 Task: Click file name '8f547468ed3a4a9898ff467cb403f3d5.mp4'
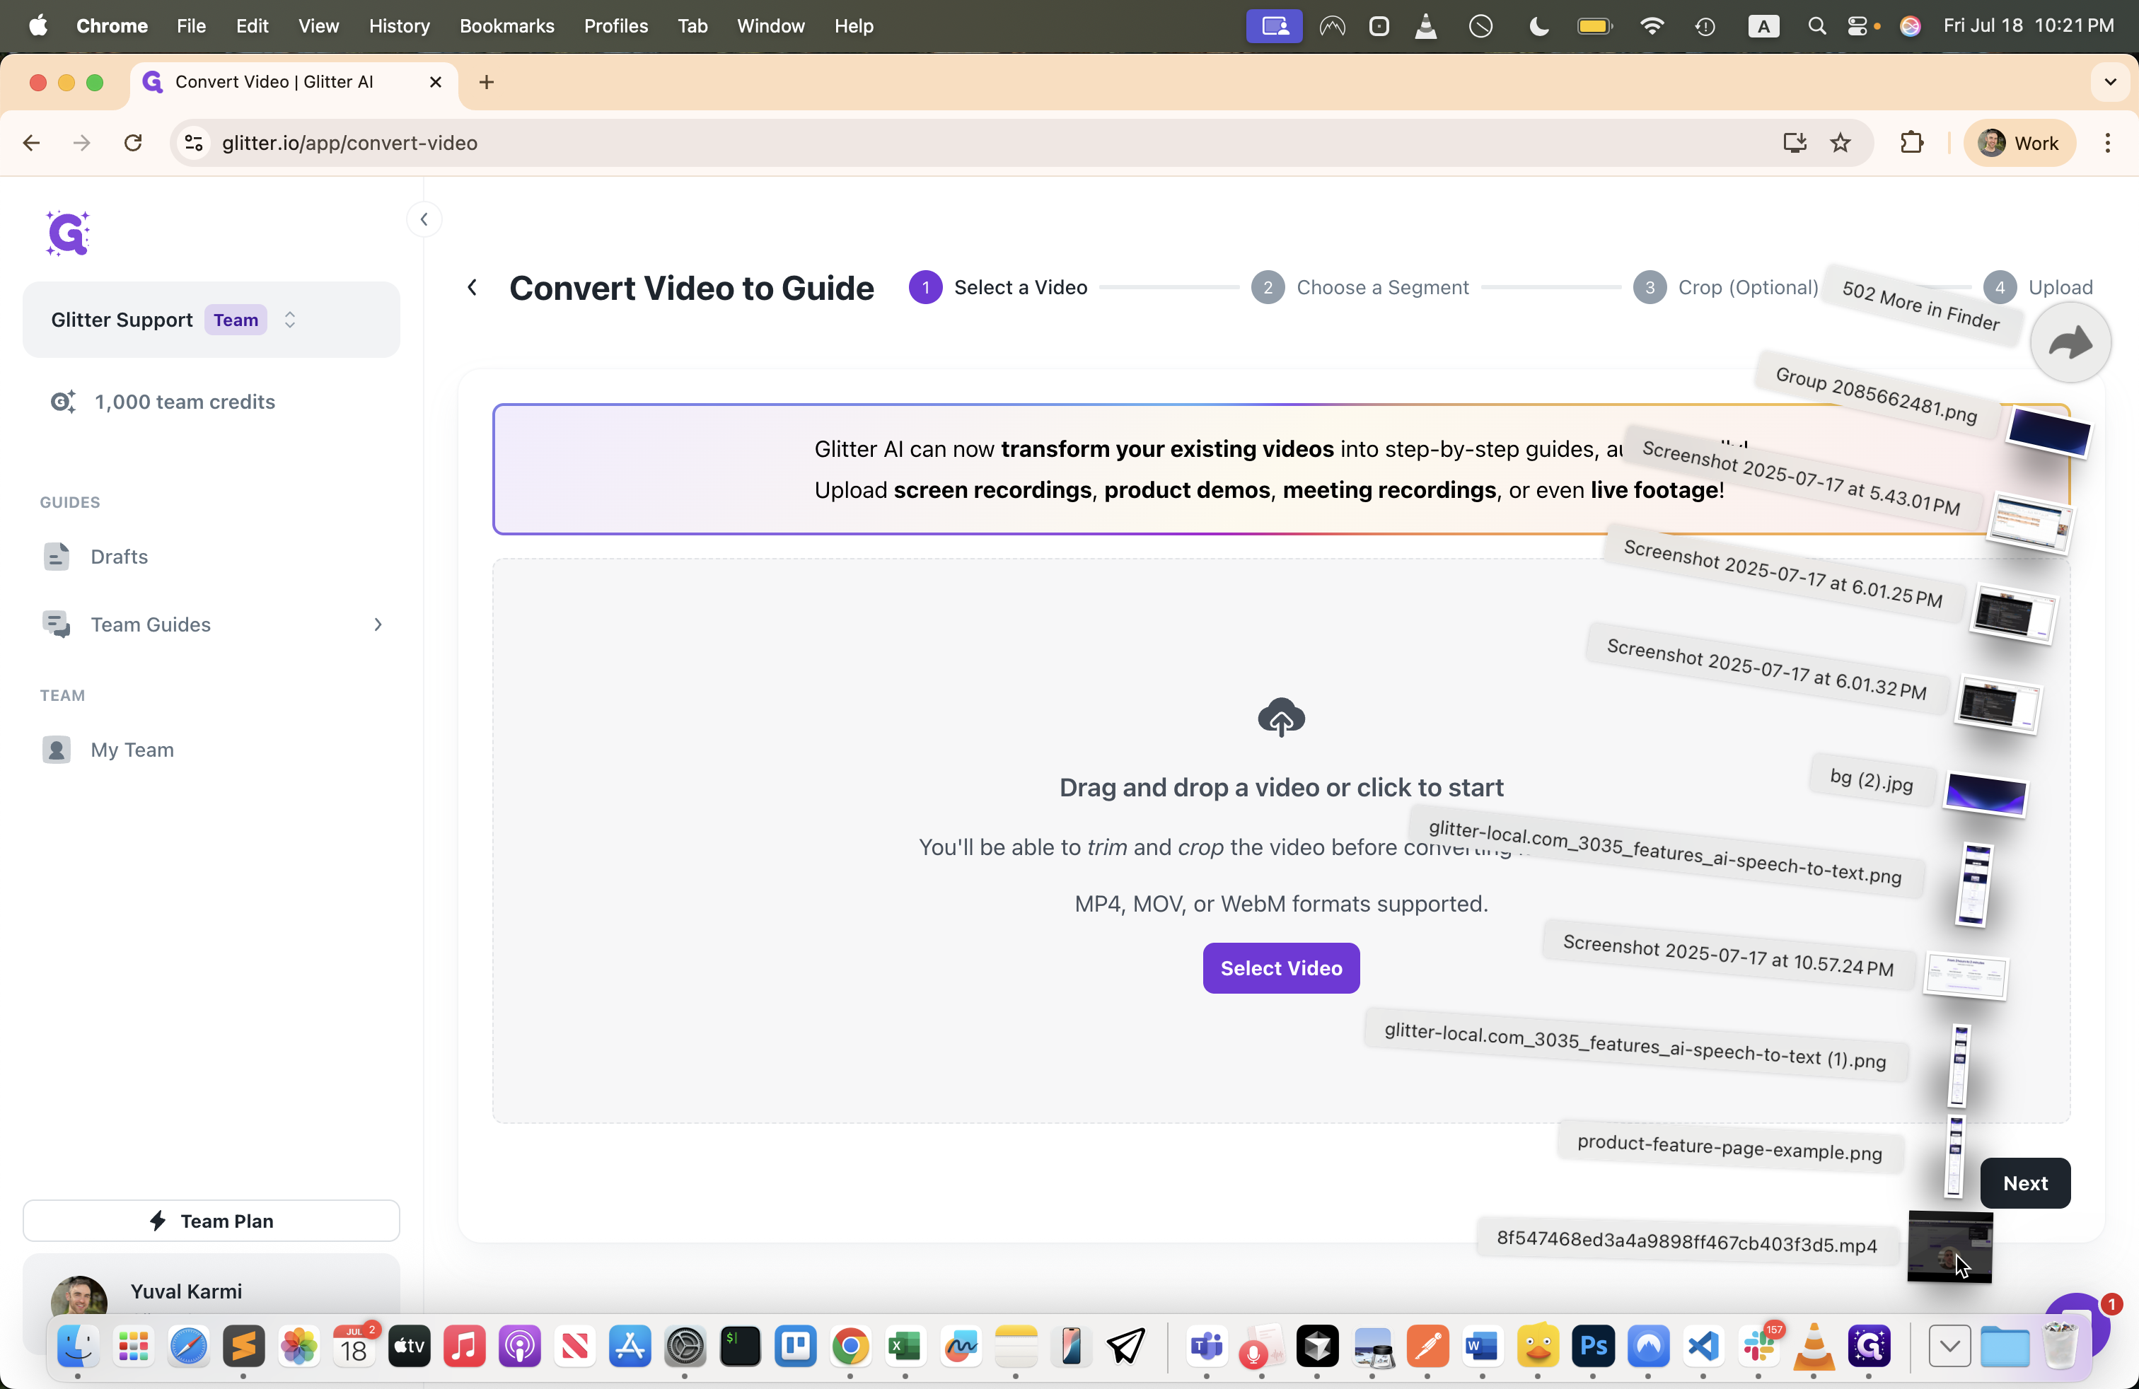[1687, 1242]
